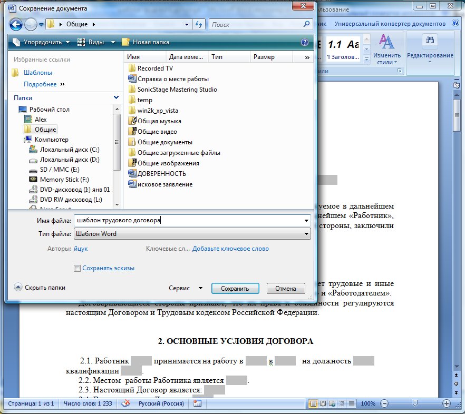465x414 pixels.
Task: Sort by the Тип column header
Action: point(229,57)
